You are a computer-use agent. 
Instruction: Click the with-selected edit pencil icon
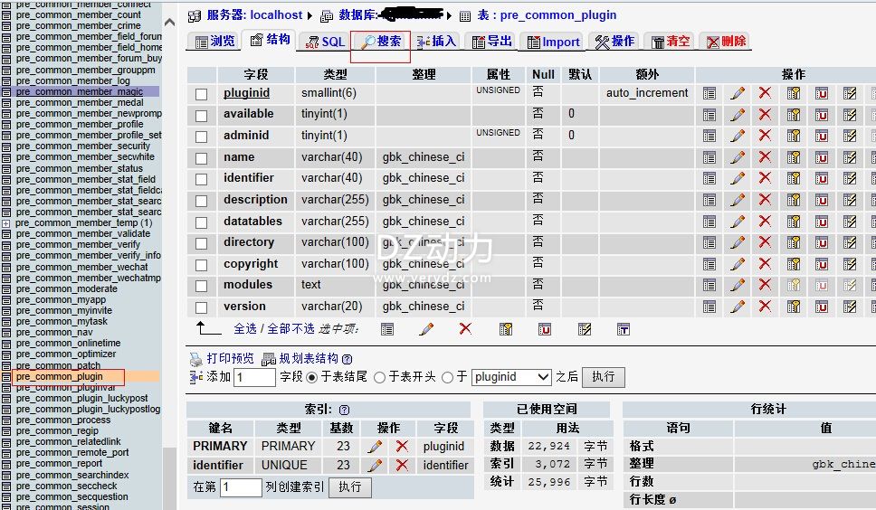point(426,329)
